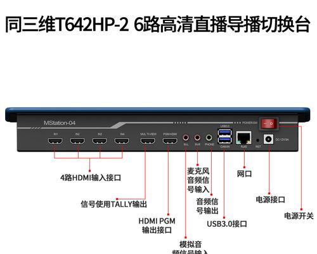The image size is (317, 254).
Task: Click the PHONE audio output jack
Action: point(209,138)
